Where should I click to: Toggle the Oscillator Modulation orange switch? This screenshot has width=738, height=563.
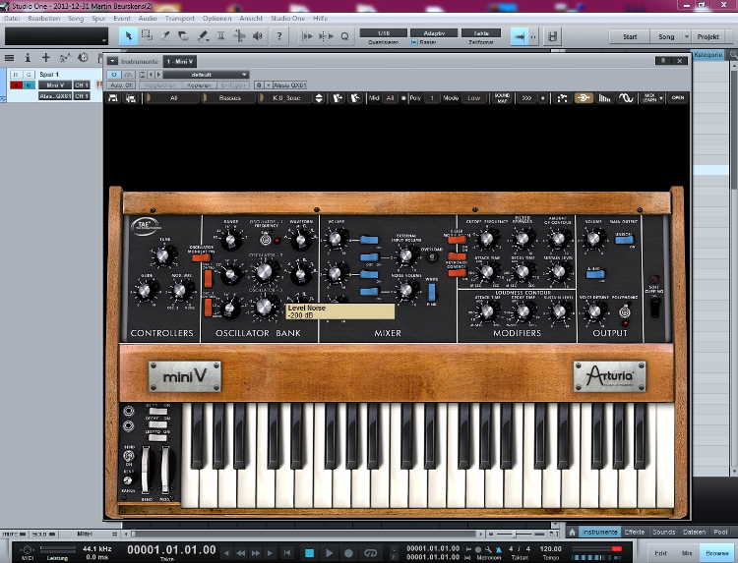pos(201,257)
